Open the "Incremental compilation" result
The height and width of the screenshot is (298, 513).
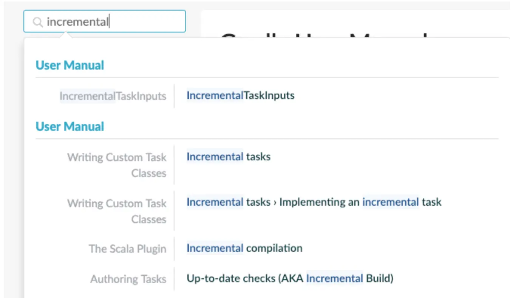244,248
